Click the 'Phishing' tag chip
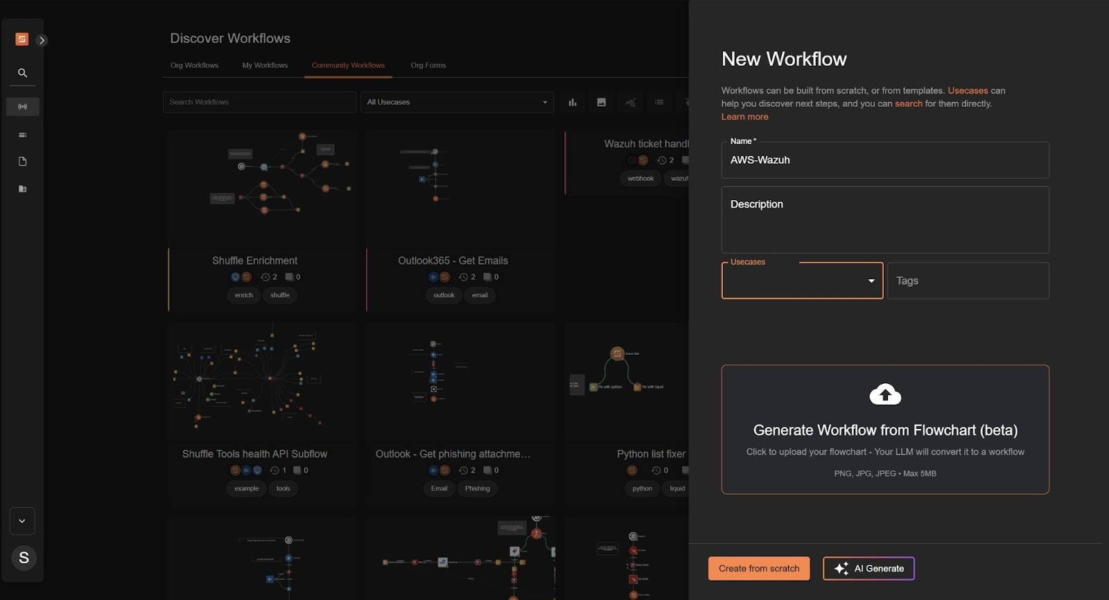 tap(477, 488)
